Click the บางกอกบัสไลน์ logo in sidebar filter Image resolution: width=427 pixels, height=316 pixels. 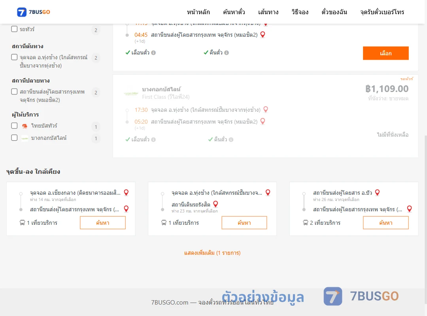pos(25,138)
